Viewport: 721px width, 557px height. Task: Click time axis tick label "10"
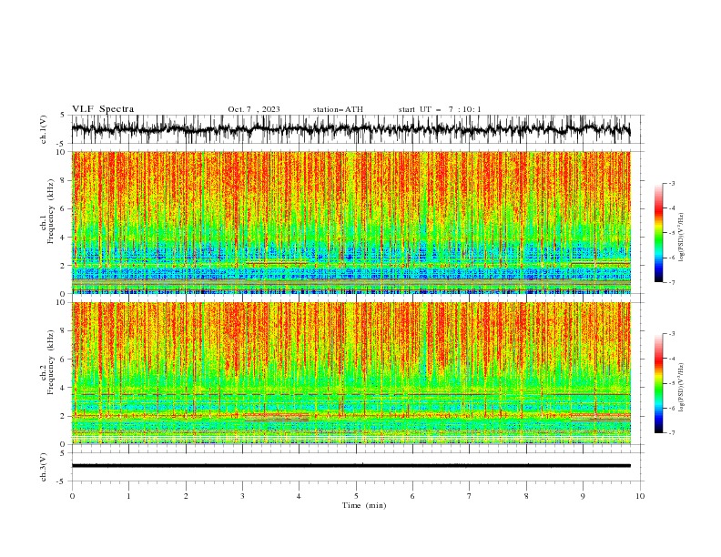pyautogui.click(x=640, y=496)
